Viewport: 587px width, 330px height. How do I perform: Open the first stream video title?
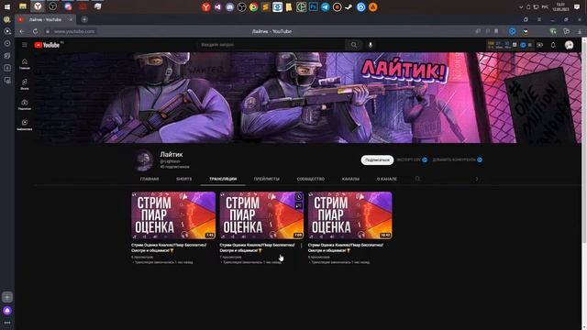point(169,247)
